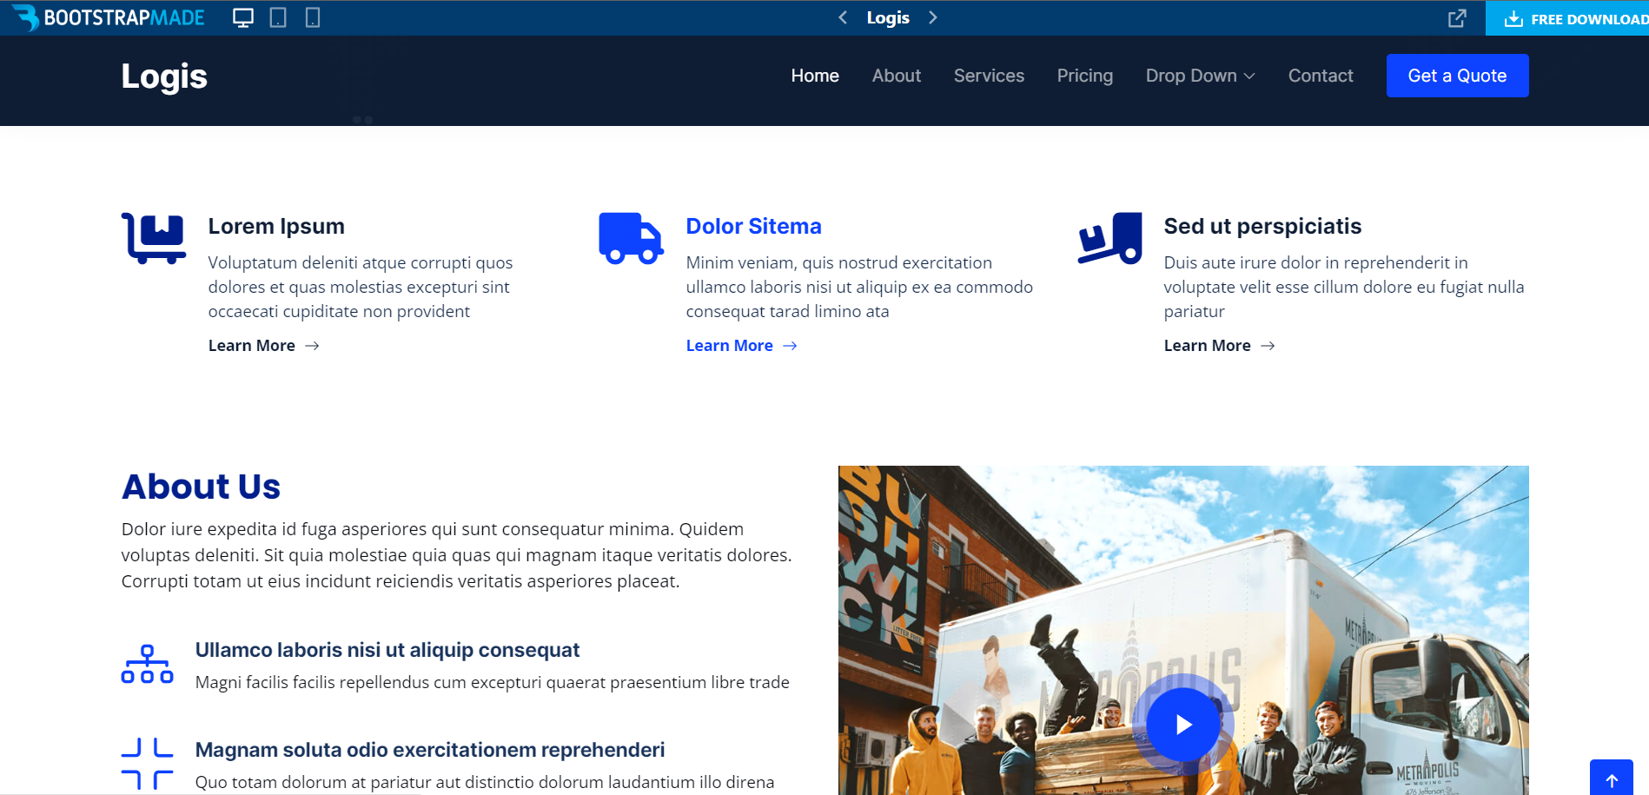Select the desktop preview icon
This screenshot has width=1649, height=795.
242,17
